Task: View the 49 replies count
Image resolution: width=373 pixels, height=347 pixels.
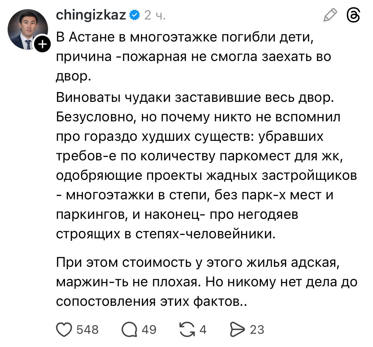Action: point(149,330)
